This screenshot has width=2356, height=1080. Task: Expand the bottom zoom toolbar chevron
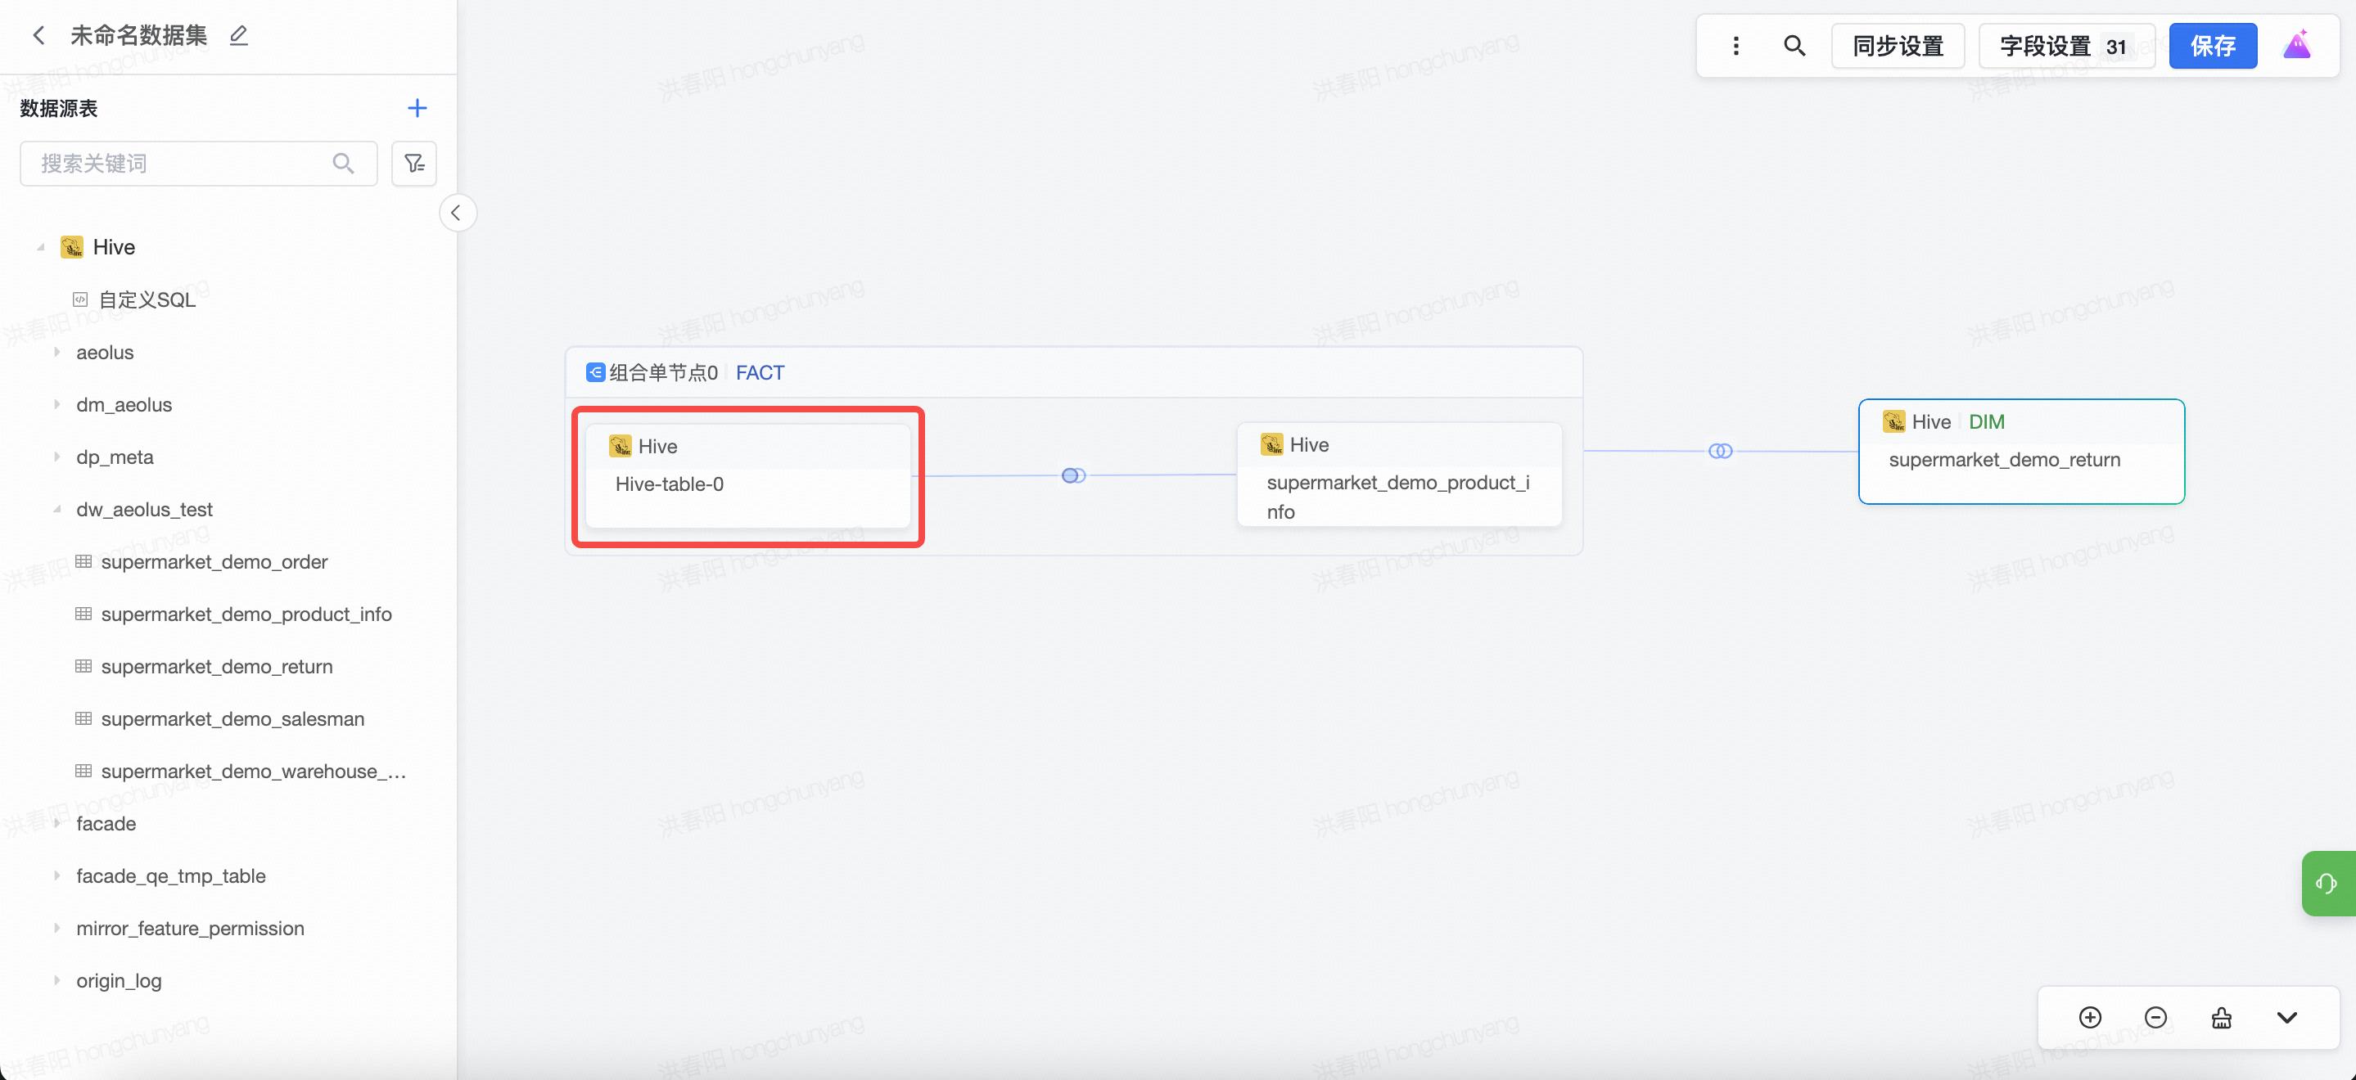2286,1017
